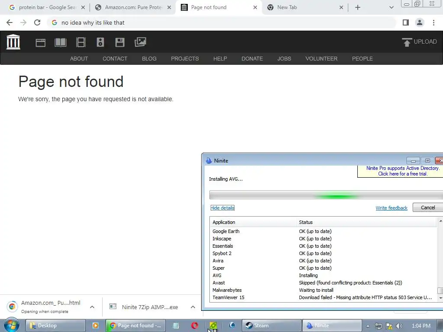Close the protein bar Google Search tab
The width and height of the screenshot is (443, 332).
83,8
